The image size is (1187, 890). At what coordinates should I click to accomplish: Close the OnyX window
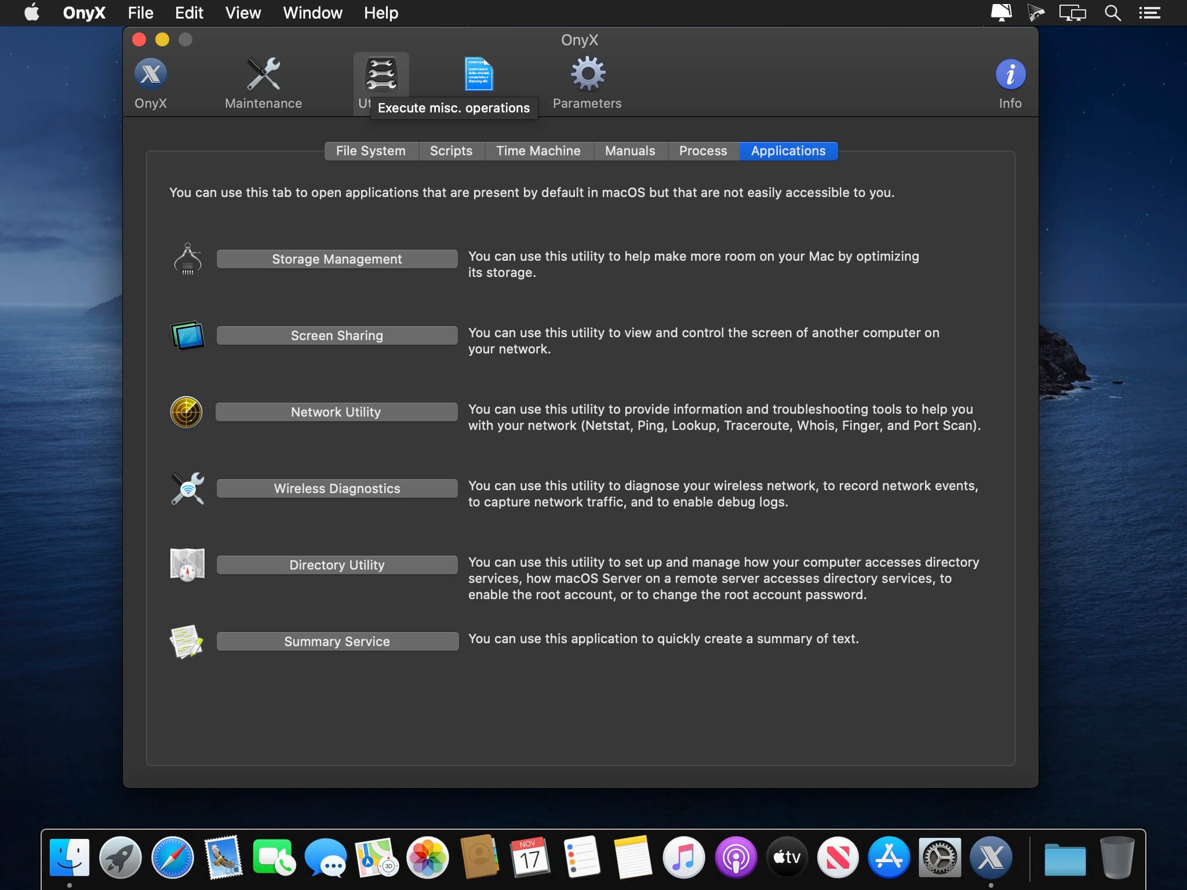(x=139, y=39)
